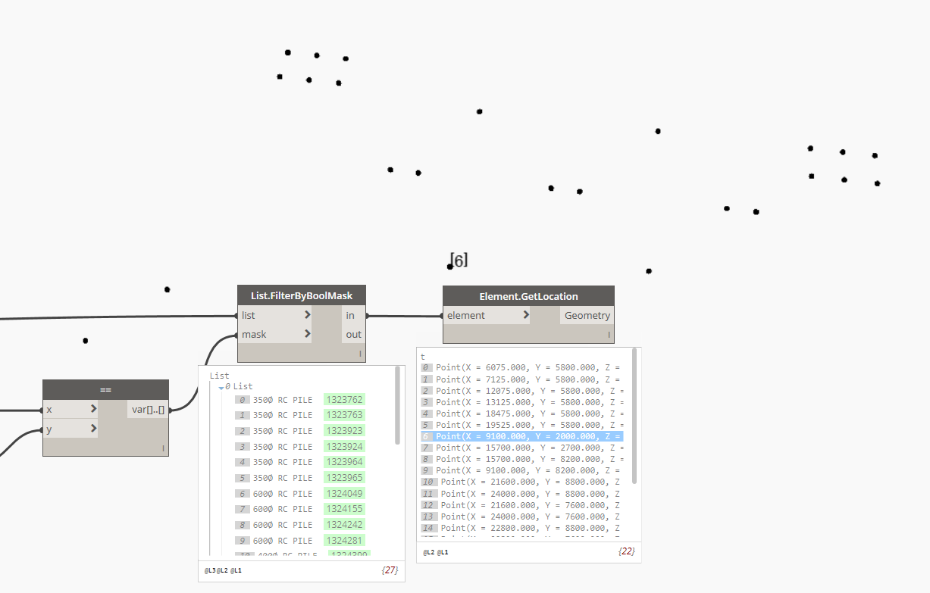Click the 'list' input port label
Screen dimensions: 930x593
click(x=249, y=315)
